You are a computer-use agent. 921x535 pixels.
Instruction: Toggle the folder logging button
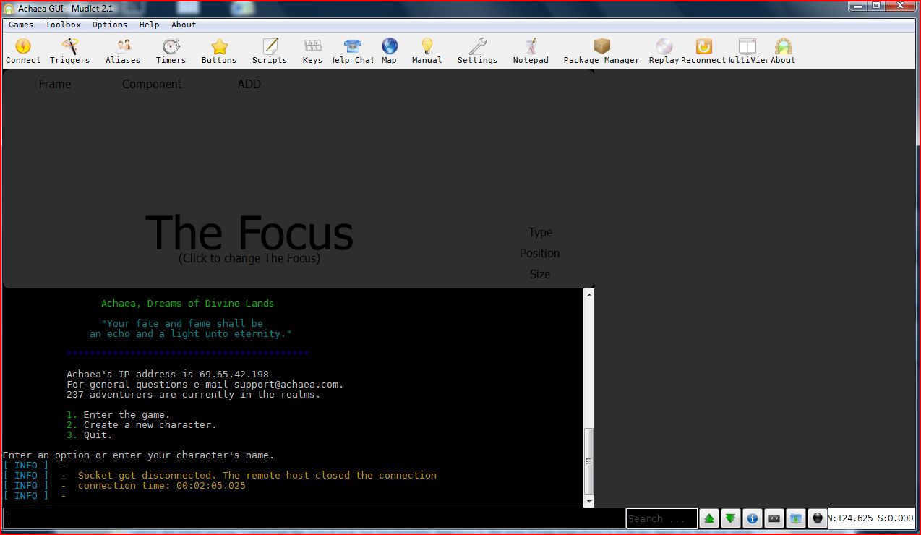click(x=795, y=518)
